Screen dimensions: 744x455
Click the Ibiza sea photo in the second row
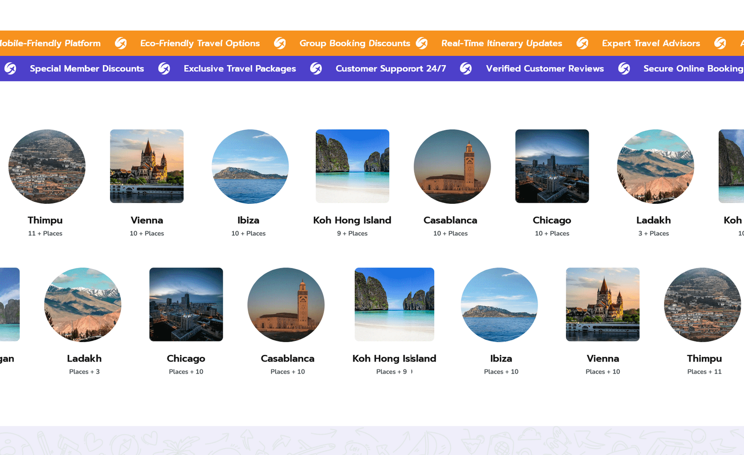pyautogui.click(x=499, y=304)
